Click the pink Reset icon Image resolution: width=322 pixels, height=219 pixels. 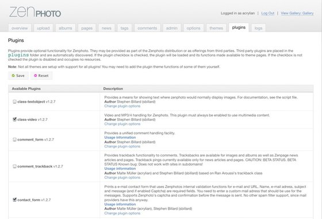(x=36, y=76)
